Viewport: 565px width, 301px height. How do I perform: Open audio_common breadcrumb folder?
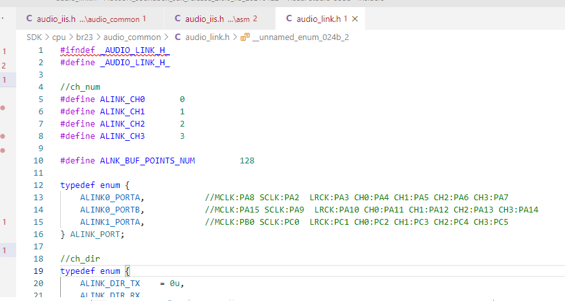132,37
